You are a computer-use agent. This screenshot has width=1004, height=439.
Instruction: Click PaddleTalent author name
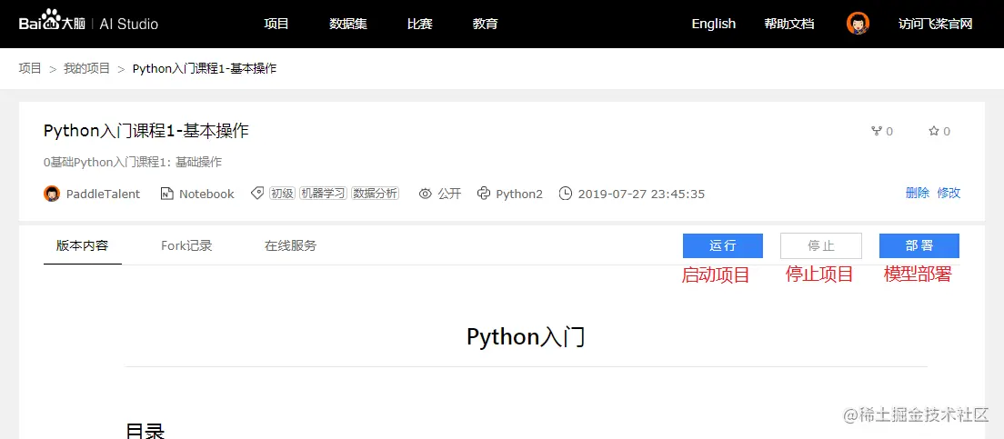[x=103, y=194]
